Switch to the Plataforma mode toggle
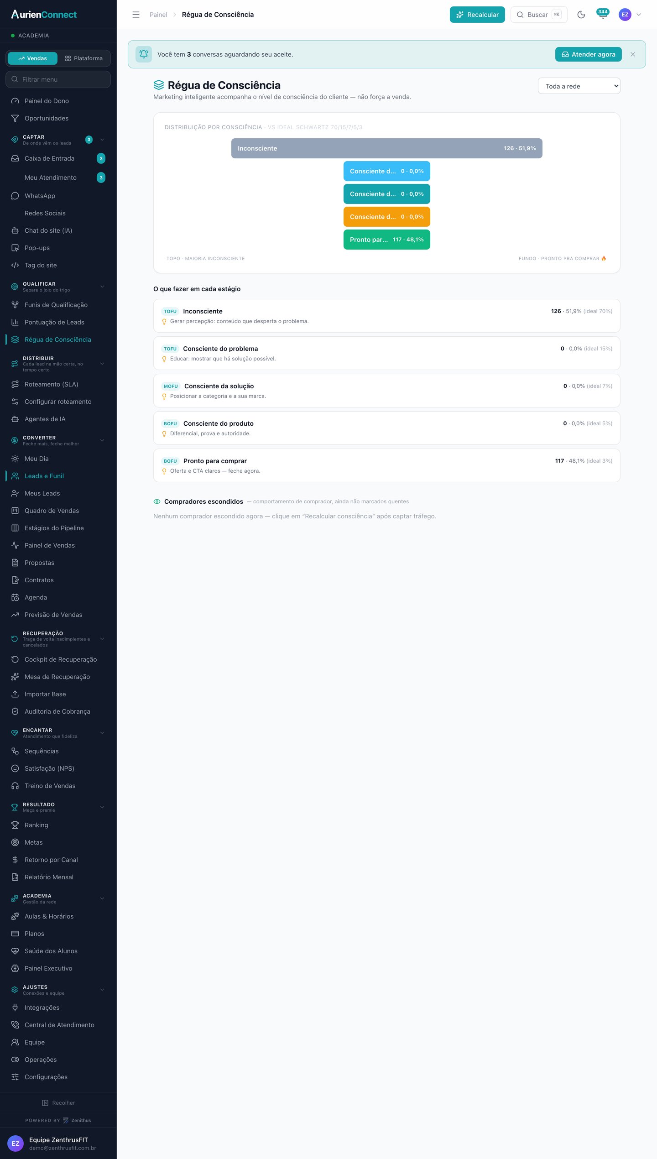 [x=84, y=58]
